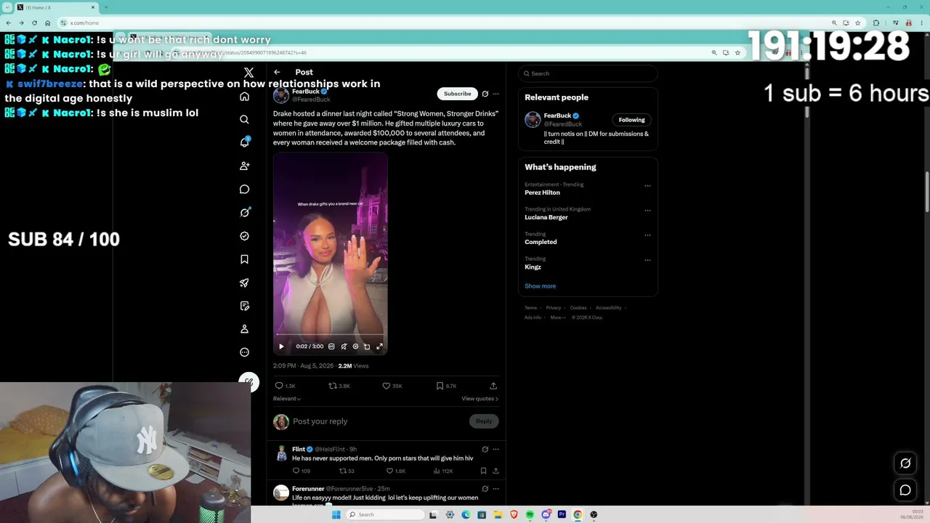Open Chat messages icon in sidebar
This screenshot has height=523, width=930.
pyautogui.click(x=245, y=190)
